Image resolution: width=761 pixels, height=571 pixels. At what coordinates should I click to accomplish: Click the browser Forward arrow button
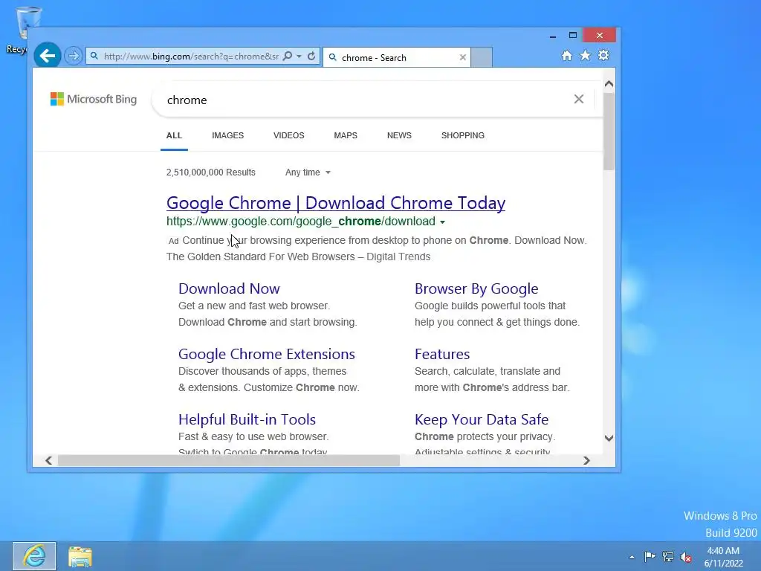(x=74, y=56)
